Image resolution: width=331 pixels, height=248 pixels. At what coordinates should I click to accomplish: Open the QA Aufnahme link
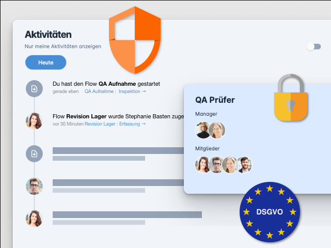99,91
